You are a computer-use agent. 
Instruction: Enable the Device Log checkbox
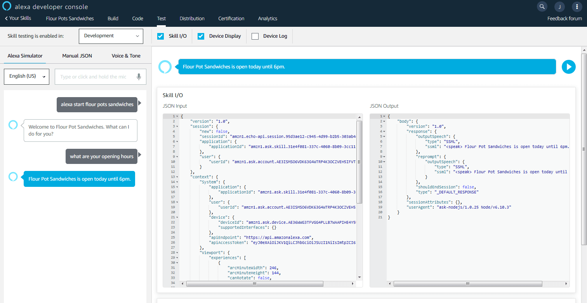pos(255,36)
